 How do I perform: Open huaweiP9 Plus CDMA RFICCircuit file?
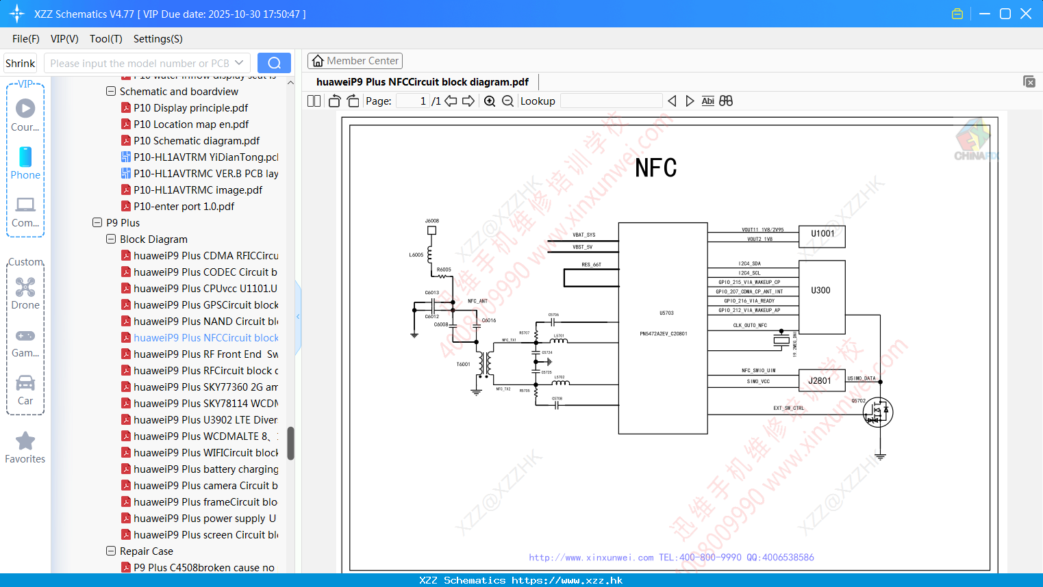tap(205, 255)
